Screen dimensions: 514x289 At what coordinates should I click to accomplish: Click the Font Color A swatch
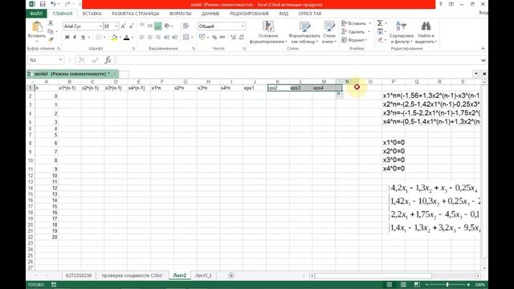coord(127,38)
